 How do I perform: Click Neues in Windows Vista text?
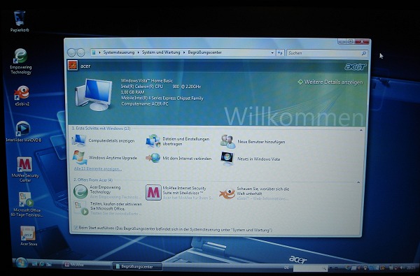click(x=259, y=159)
